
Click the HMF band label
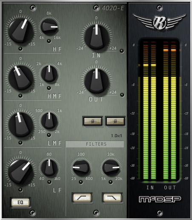coord(54,96)
